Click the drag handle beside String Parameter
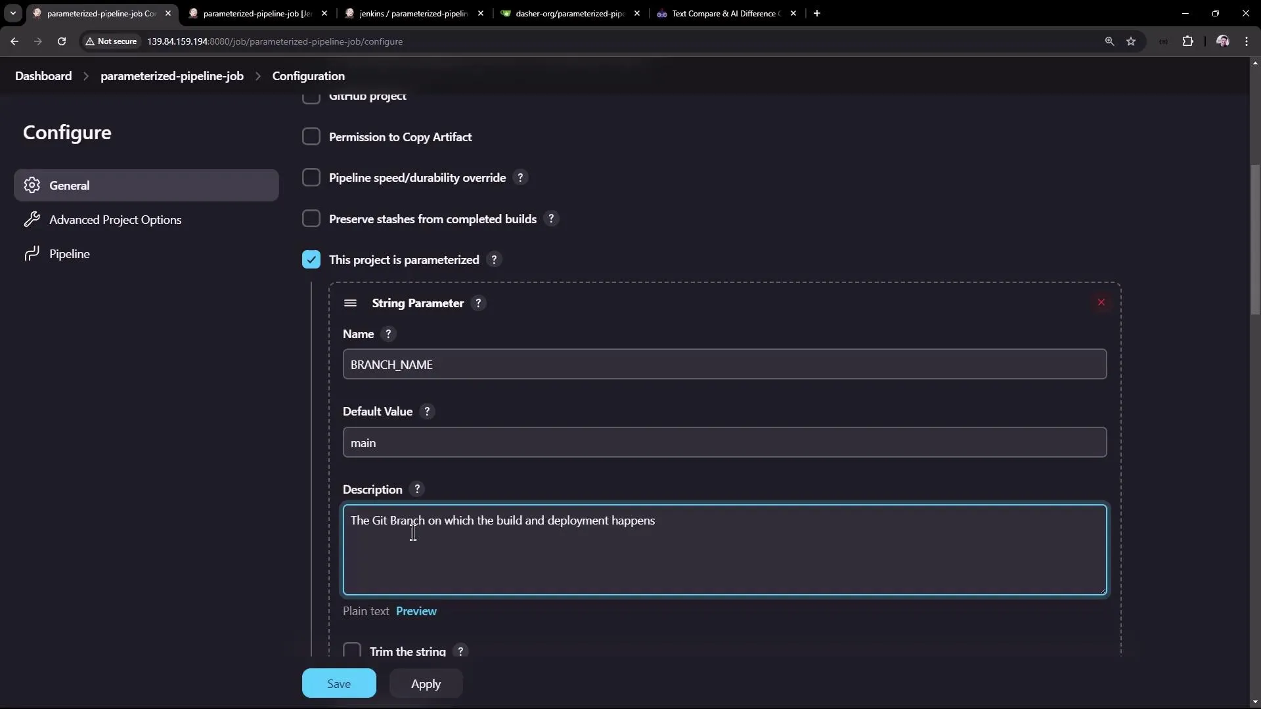The width and height of the screenshot is (1261, 709). (350, 303)
